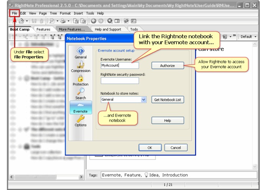Click the Help button in the dialog
The width and height of the screenshot is (267, 190).
point(167,121)
